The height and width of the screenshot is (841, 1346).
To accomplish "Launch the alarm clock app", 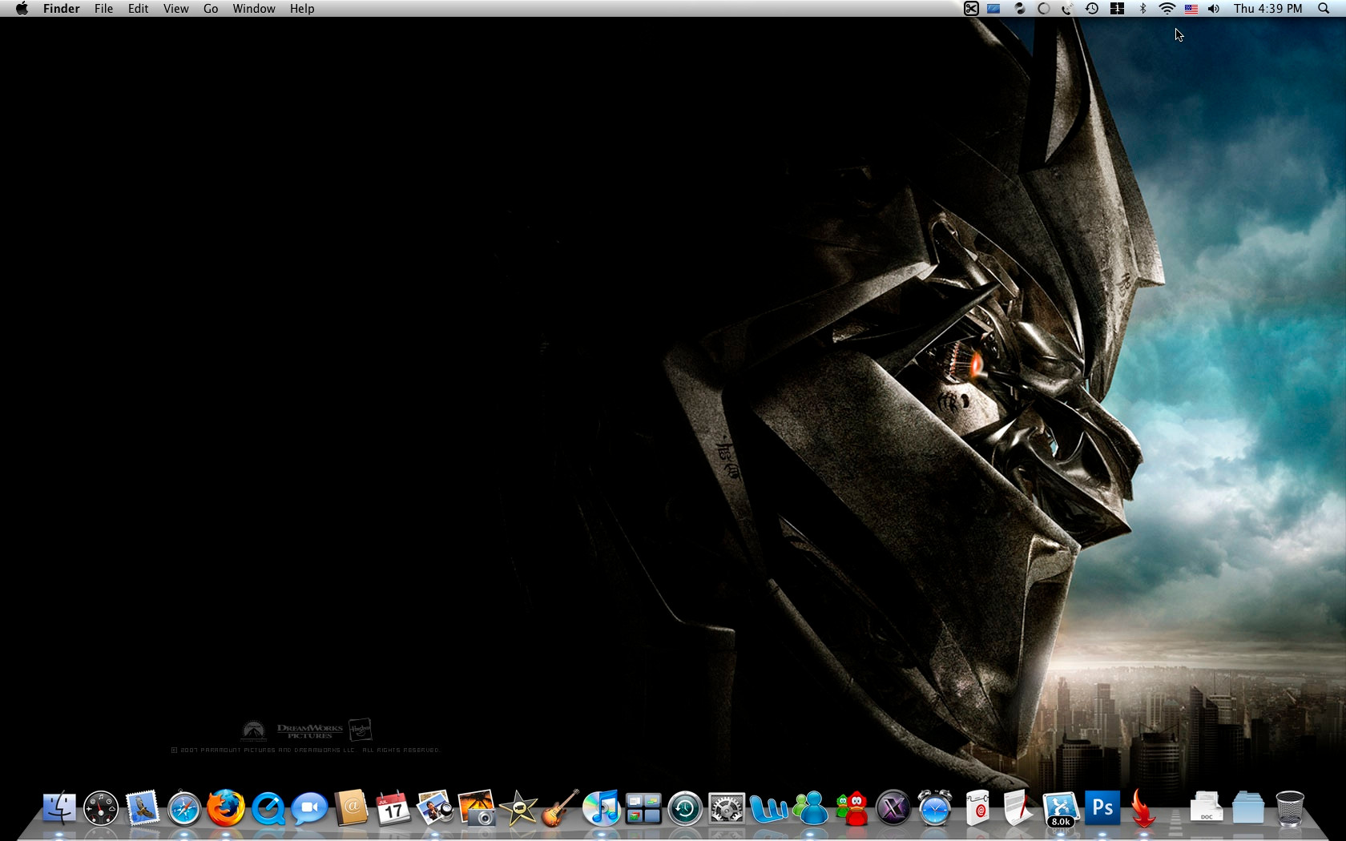I will 935,808.
